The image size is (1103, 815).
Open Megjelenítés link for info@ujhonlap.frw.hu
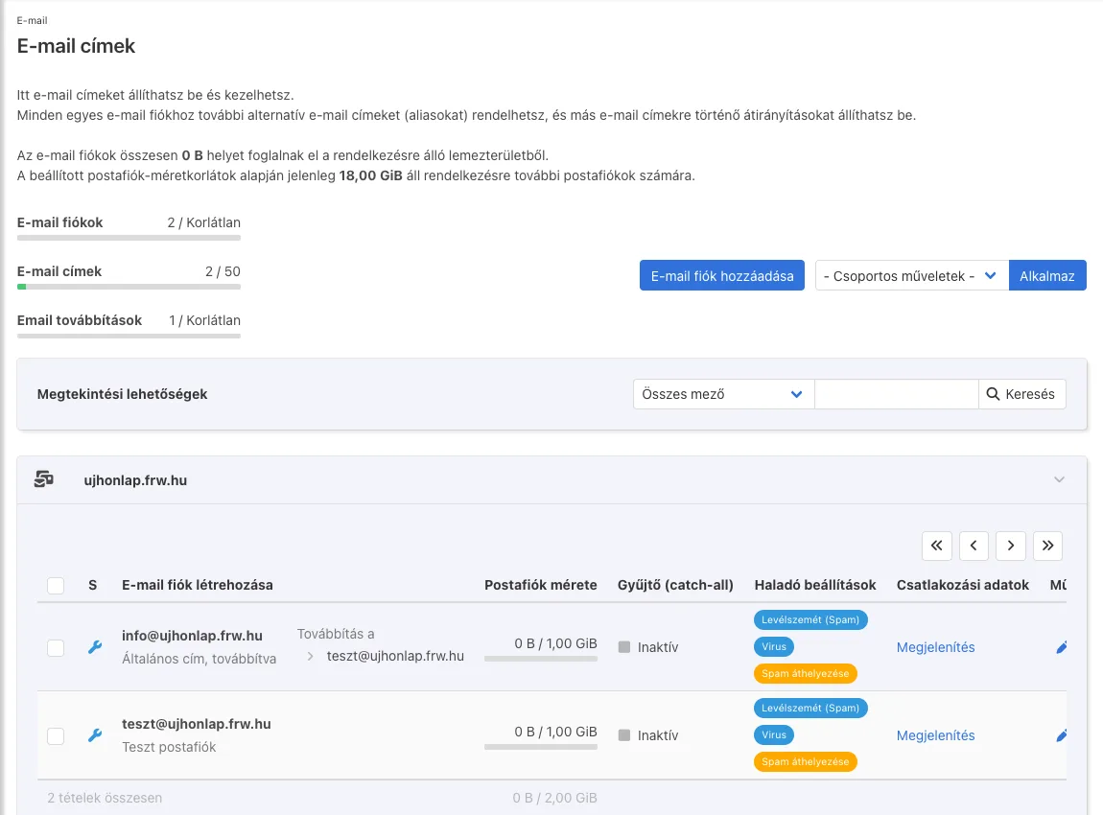tap(935, 647)
